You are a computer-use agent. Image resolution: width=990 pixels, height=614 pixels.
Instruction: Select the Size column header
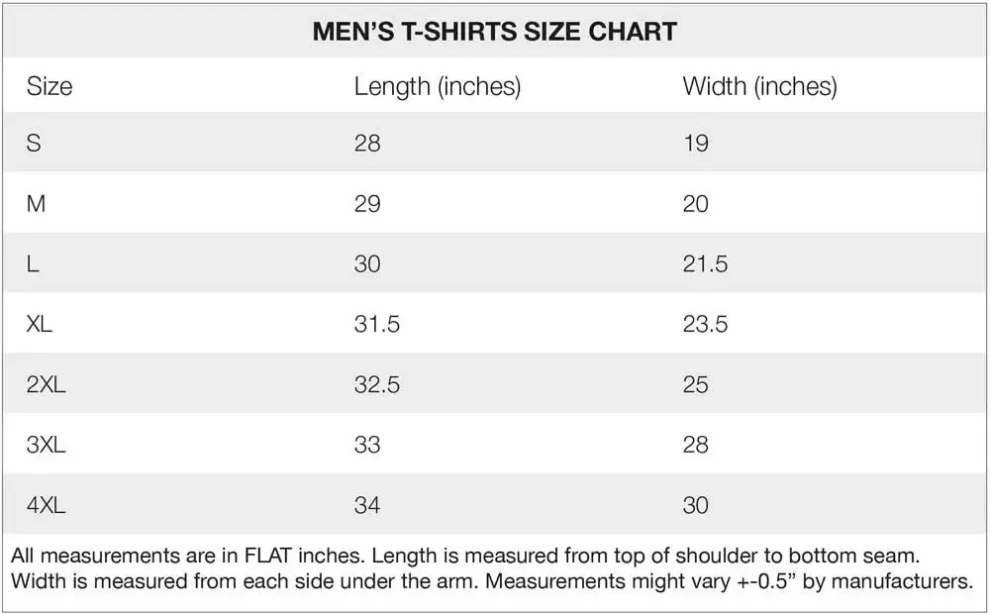click(x=49, y=87)
